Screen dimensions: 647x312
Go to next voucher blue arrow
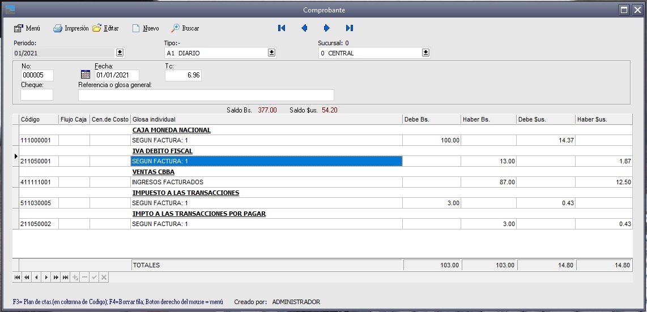(x=327, y=28)
